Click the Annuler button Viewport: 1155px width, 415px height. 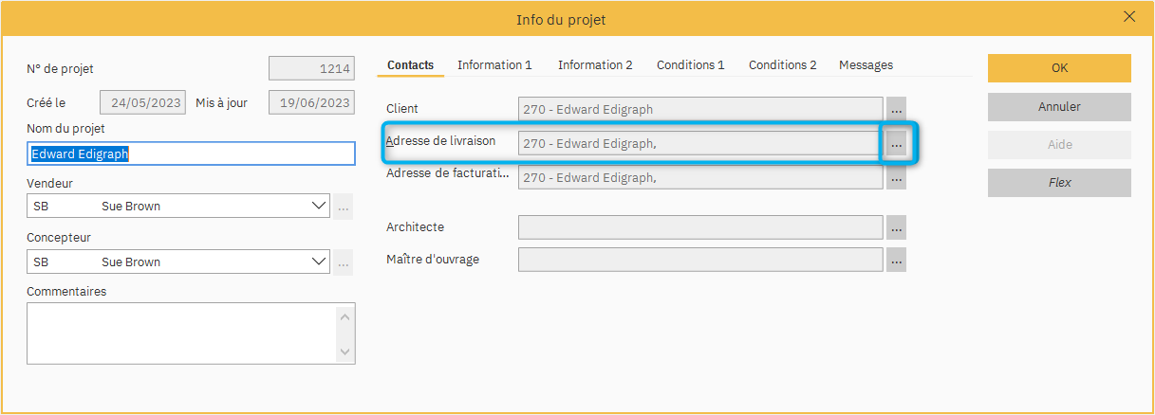(1059, 107)
